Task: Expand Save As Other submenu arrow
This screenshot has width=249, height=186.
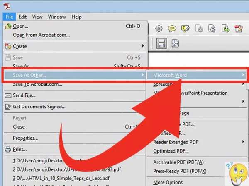Action: click(143, 75)
